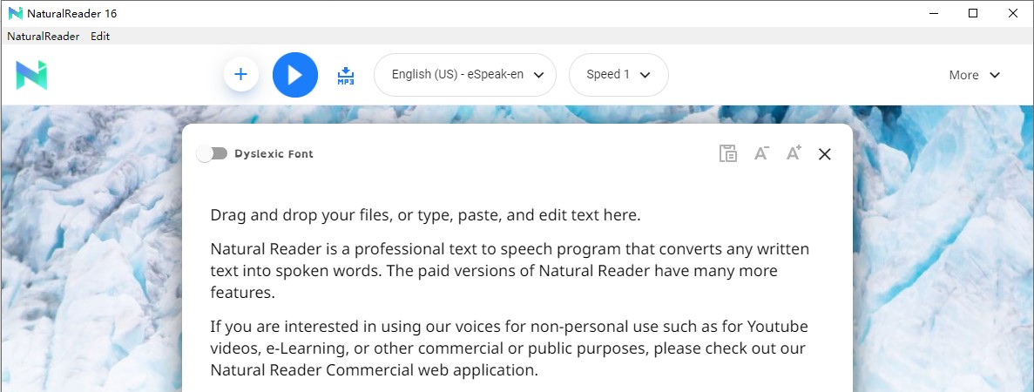Minimize the NaturalReader 16 window
The height and width of the screenshot is (392, 1034).
933,13
